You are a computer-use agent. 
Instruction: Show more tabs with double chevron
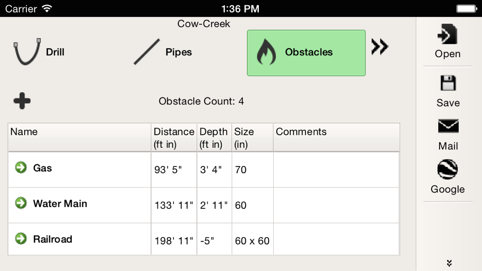click(380, 47)
